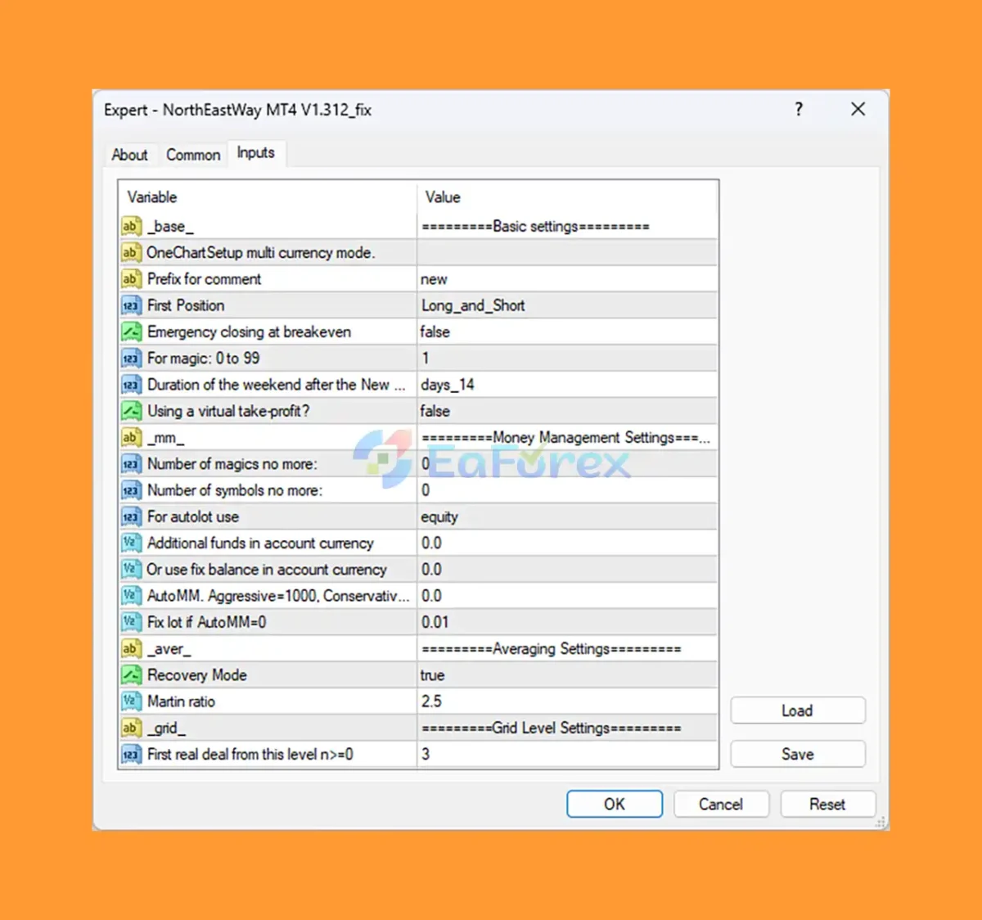Image resolution: width=982 pixels, height=920 pixels.
Task: Open the Long_and_Short value for First Position
Action: point(567,305)
